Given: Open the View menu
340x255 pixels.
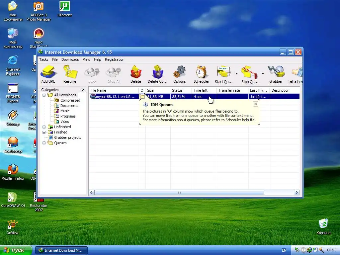Looking at the screenshot, I should point(86,59).
